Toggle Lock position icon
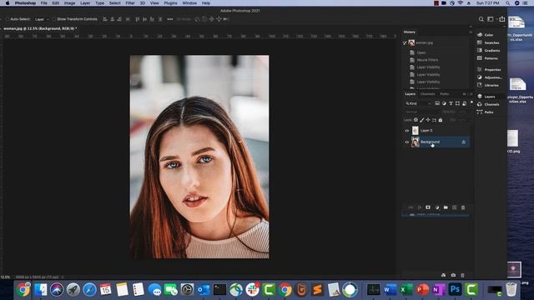The height and width of the screenshot is (300, 534). coord(428,120)
